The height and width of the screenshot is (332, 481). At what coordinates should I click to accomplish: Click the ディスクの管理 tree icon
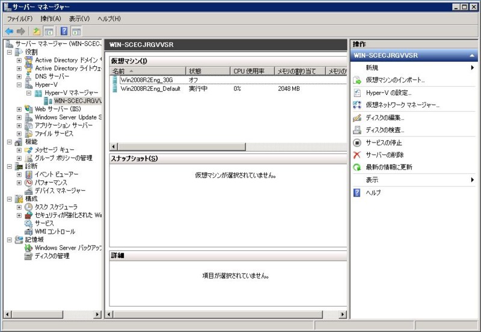(x=28, y=256)
